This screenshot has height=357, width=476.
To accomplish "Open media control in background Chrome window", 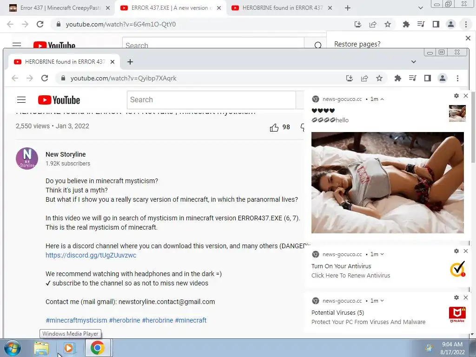I will pyautogui.click(x=421, y=24).
